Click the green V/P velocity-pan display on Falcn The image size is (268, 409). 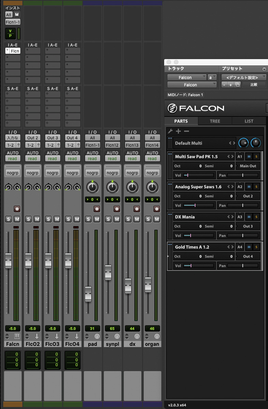10,33
